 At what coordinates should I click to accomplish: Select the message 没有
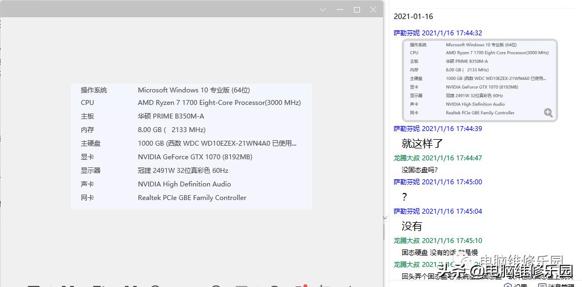[x=412, y=226]
